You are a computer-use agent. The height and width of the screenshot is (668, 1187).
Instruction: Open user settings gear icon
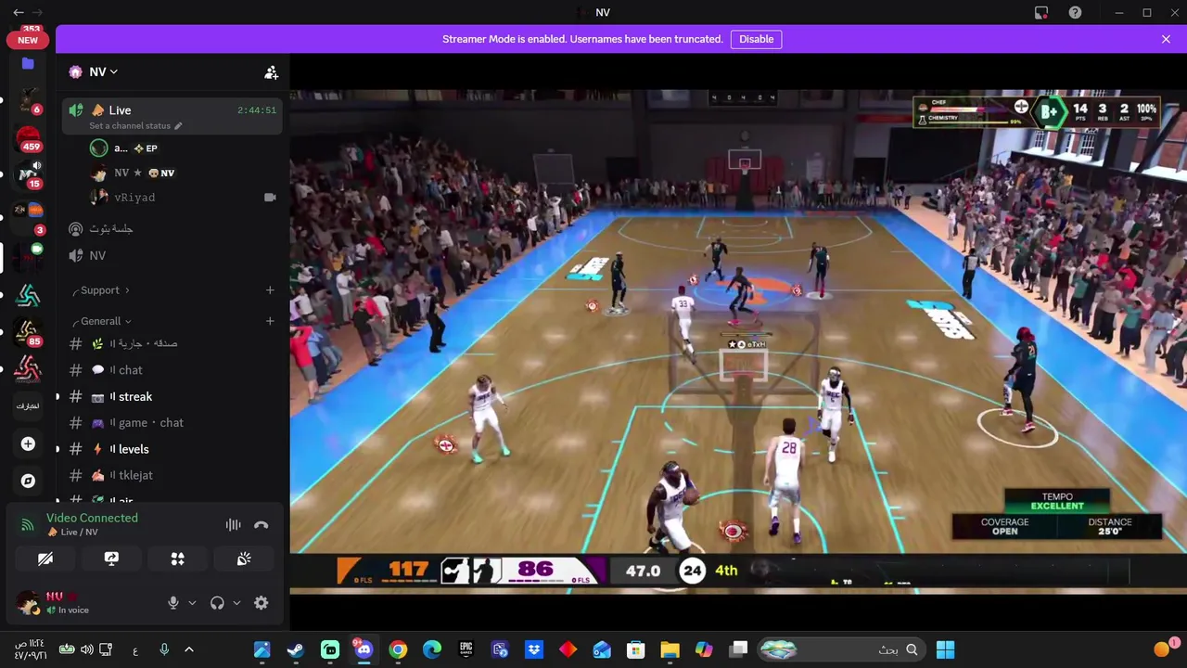(x=262, y=603)
